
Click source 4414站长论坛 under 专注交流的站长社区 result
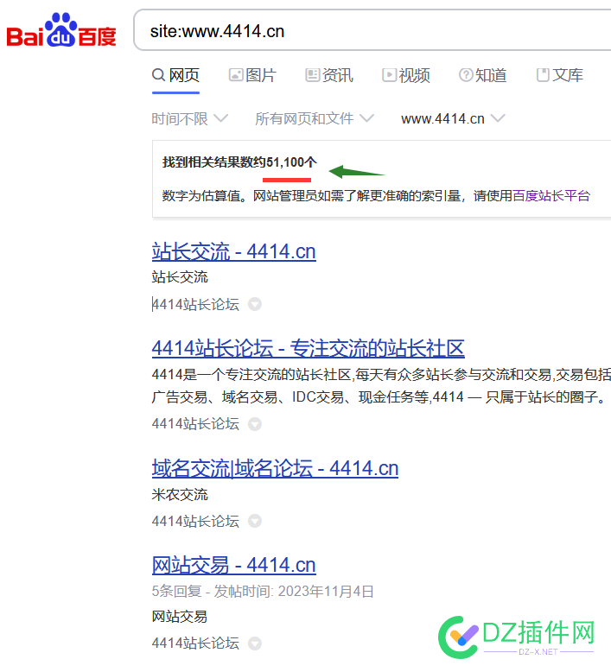[195, 424]
